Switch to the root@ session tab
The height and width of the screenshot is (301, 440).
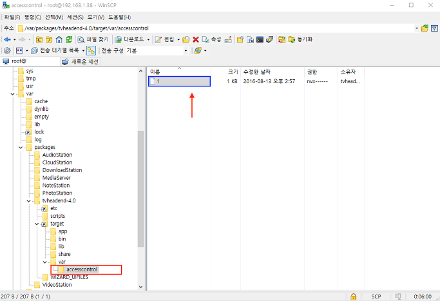(x=30, y=61)
